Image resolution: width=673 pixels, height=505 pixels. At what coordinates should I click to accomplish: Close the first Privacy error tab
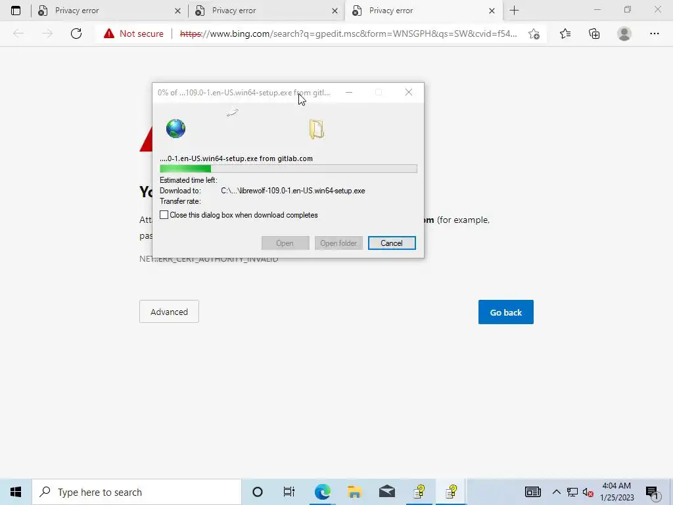click(177, 11)
